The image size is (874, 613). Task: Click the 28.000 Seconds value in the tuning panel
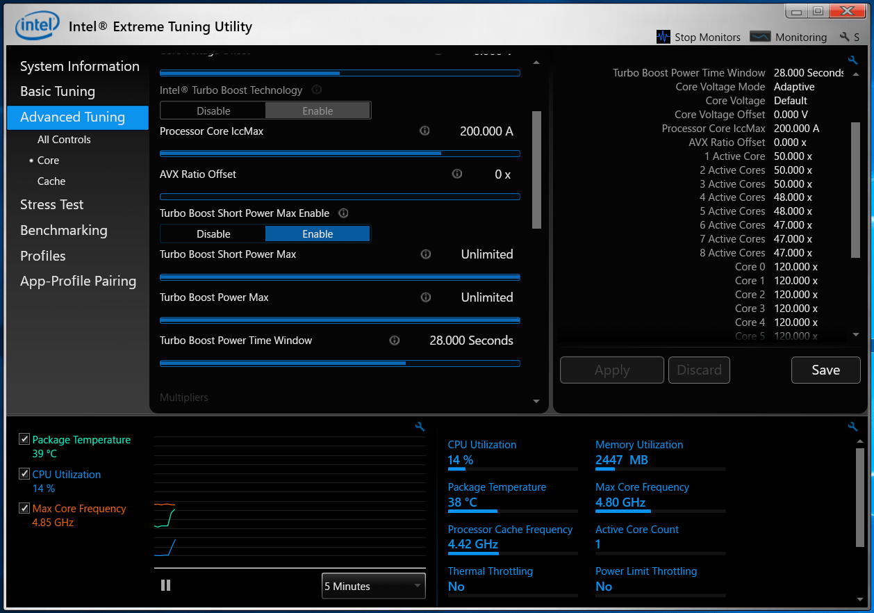[x=471, y=341]
